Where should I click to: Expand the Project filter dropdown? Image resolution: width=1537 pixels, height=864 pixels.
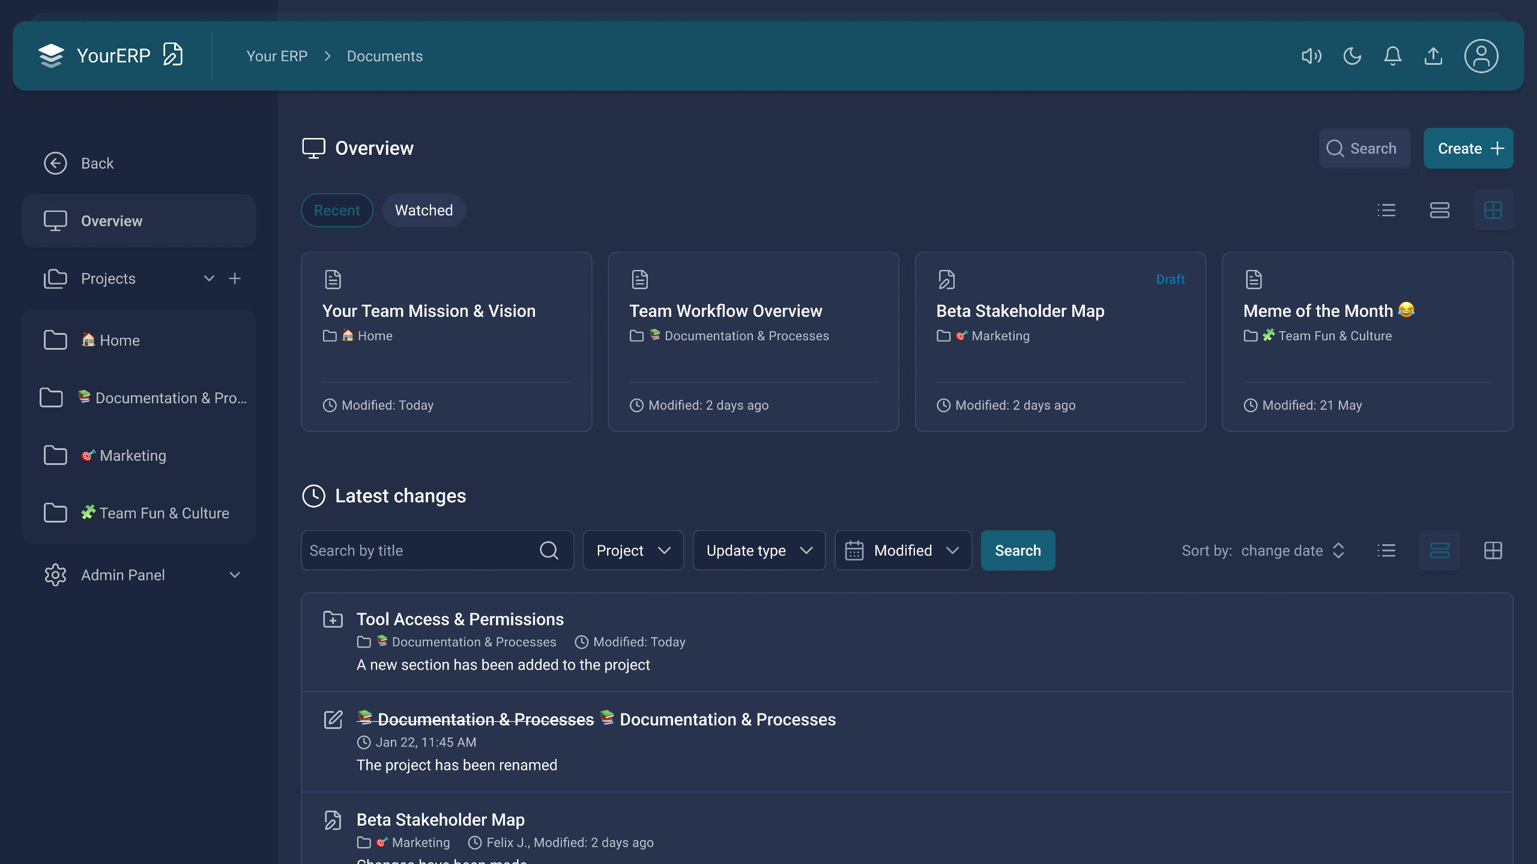(x=633, y=550)
